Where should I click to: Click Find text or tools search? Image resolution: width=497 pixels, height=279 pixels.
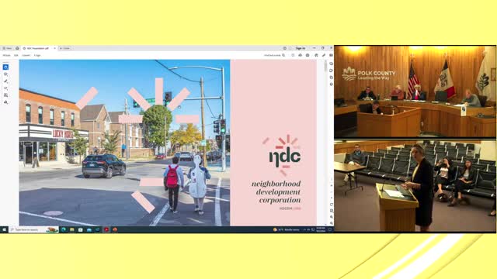coord(274,55)
